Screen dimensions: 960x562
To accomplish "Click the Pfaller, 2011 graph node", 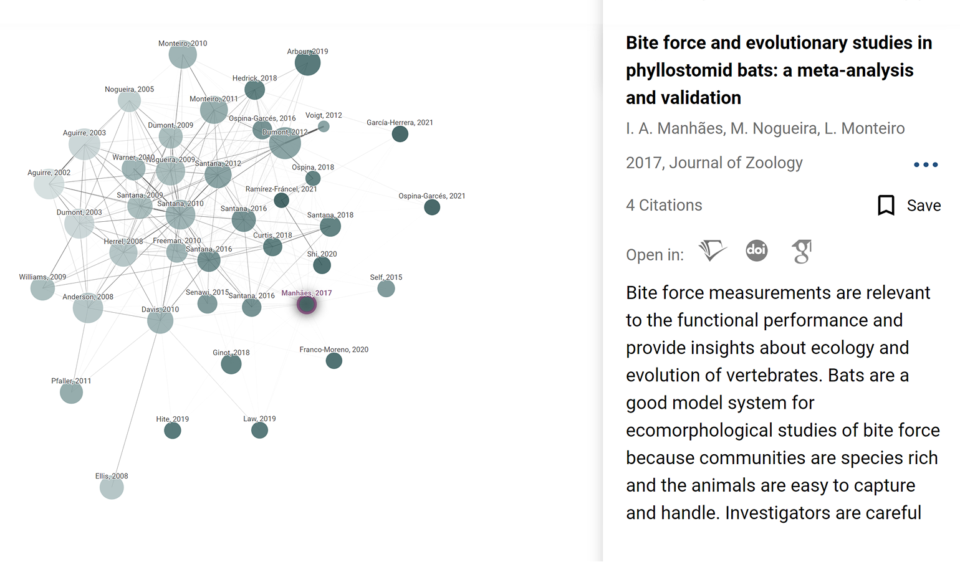I will [71, 393].
